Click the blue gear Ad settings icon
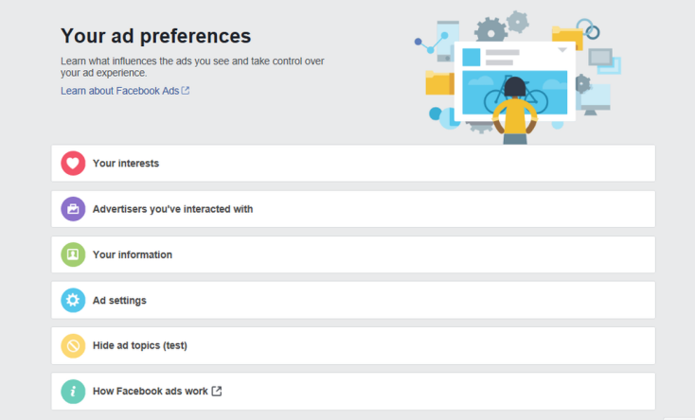 pyautogui.click(x=73, y=300)
